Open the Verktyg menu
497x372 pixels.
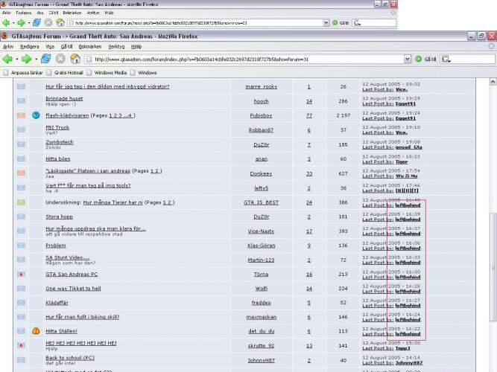point(118,46)
